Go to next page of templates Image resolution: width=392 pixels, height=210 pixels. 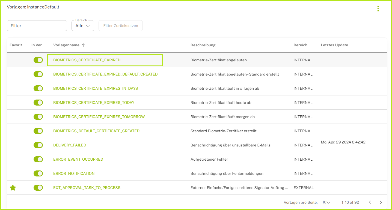coord(381,202)
